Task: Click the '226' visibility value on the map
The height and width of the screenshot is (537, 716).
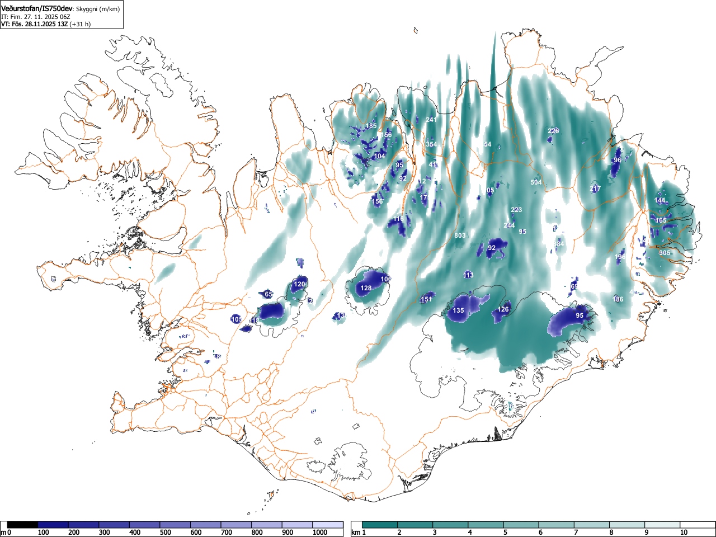Action: click(553, 131)
